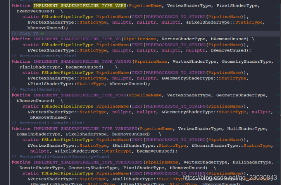Click the '// Vertex+Geometry+Pixel' comment
This screenshot has width=281, height=185.
click(44, 56)
